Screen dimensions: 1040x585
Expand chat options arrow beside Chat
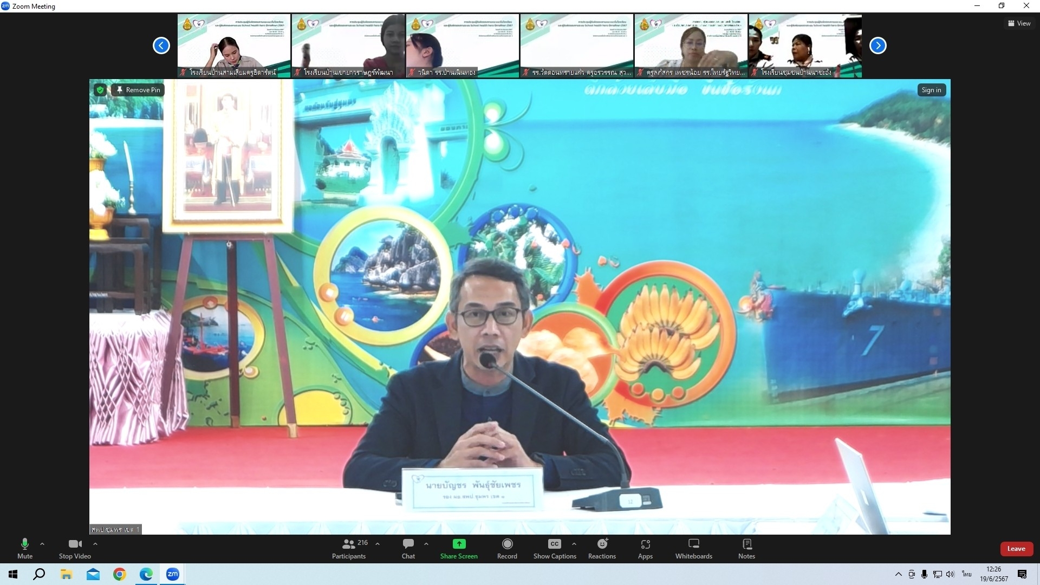tap(426, 544)
